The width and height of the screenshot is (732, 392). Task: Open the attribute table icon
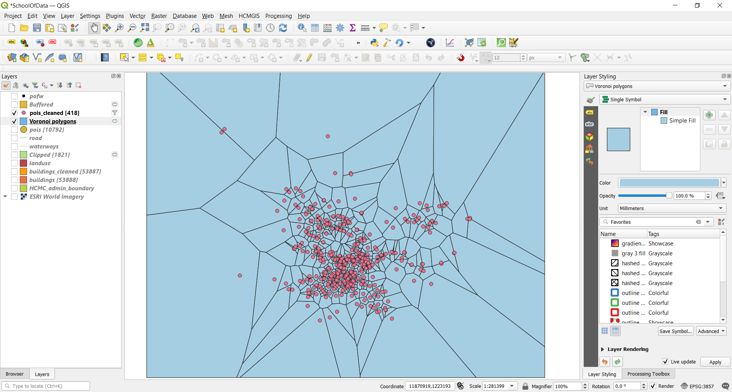coord(315,28)
